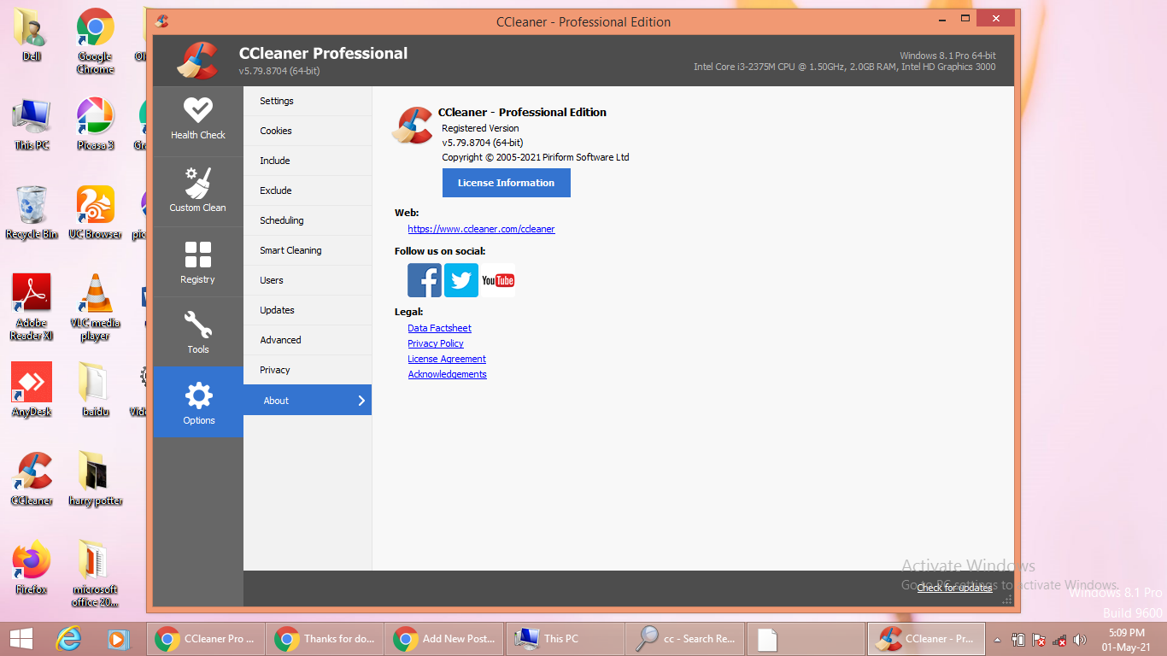The image size is (1167, 656).
Task: Open the Dell user folder icon
Action: point(32,35)
